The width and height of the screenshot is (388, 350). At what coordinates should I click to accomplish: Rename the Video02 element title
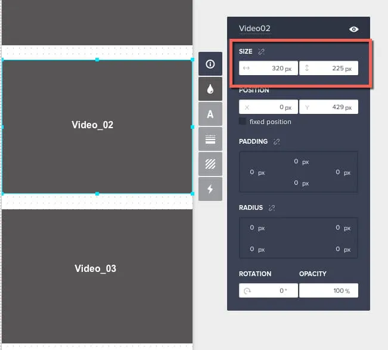(x=254, y=29)
